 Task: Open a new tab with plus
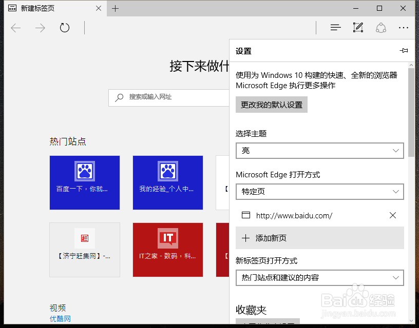point(115,9)
